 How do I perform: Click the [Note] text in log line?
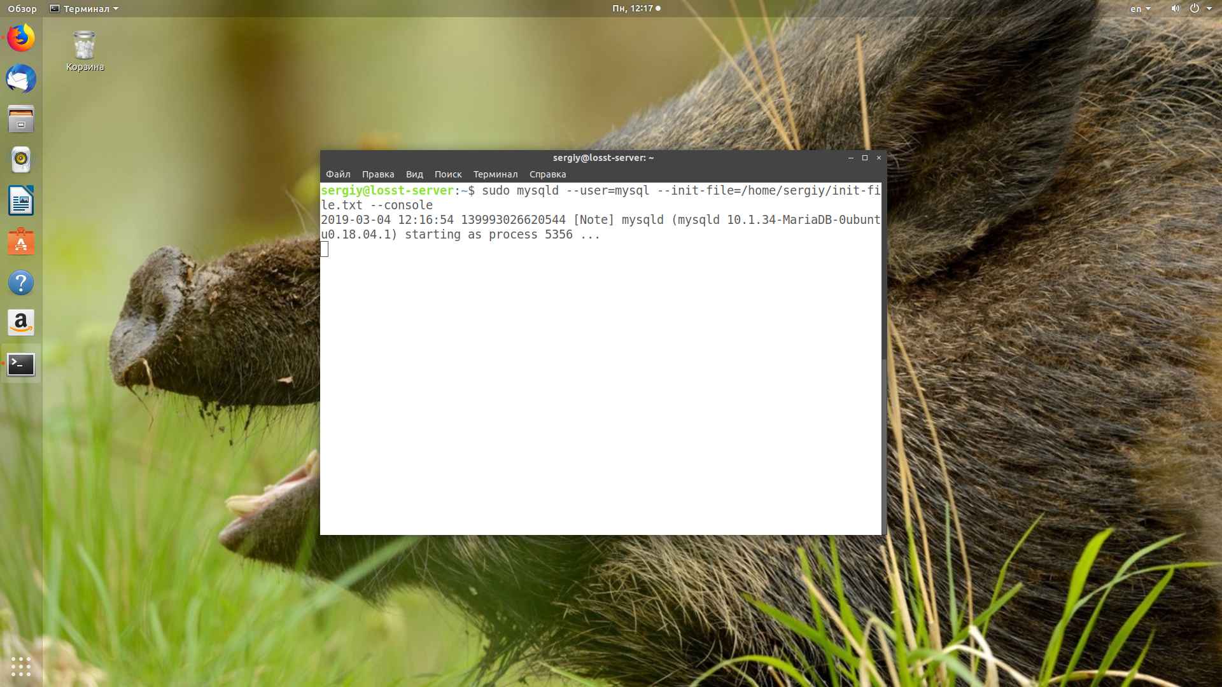594,219
